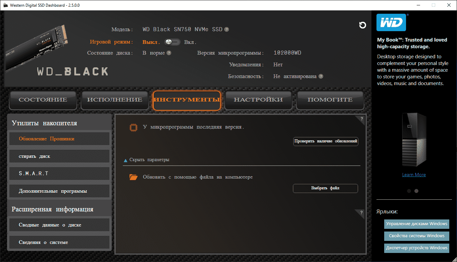
Task: Open S.M.A.R.T in the sidebar
Action: click(59, 174)
